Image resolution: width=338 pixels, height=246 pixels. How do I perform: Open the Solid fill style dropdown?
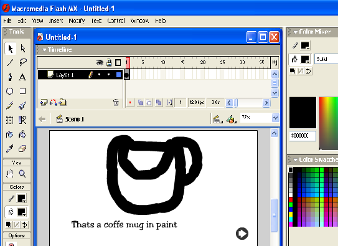(x=326, y=59)
